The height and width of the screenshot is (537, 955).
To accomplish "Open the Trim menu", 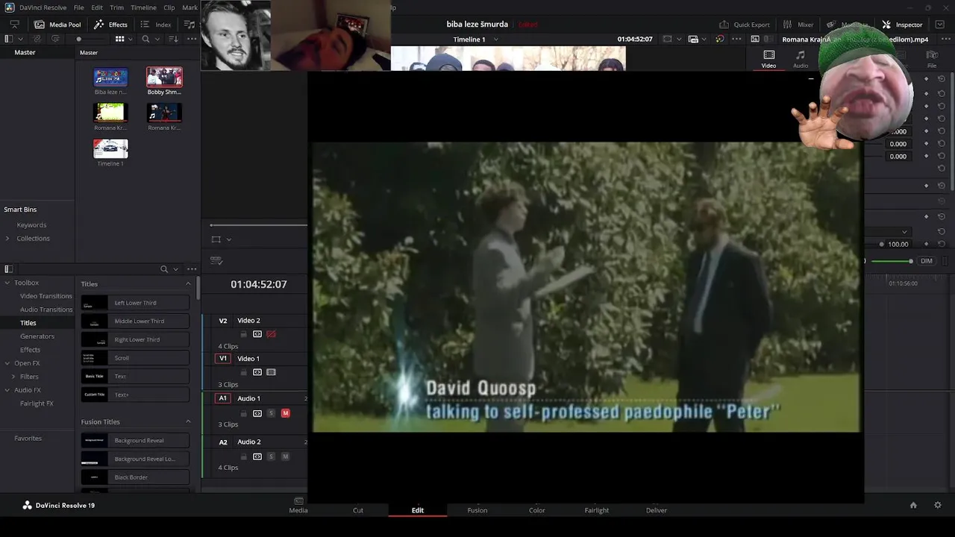I will pos(116,7).
